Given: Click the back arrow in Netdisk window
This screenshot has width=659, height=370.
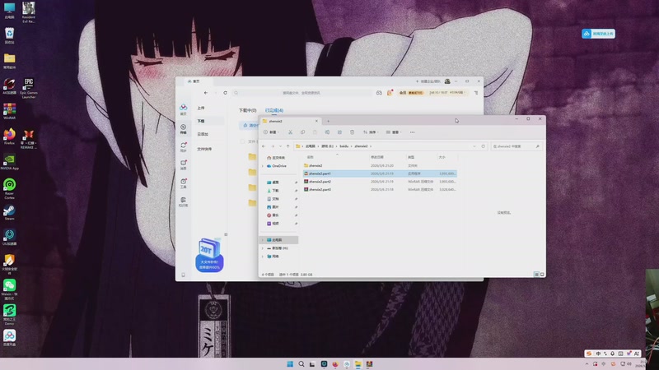Looking at the screenshot, I should 205,93.
